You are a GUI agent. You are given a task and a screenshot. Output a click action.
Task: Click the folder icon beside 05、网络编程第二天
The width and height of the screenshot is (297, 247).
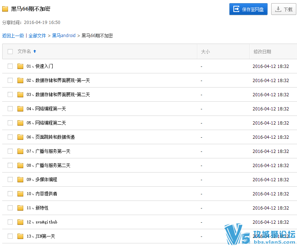click(20, 123)
